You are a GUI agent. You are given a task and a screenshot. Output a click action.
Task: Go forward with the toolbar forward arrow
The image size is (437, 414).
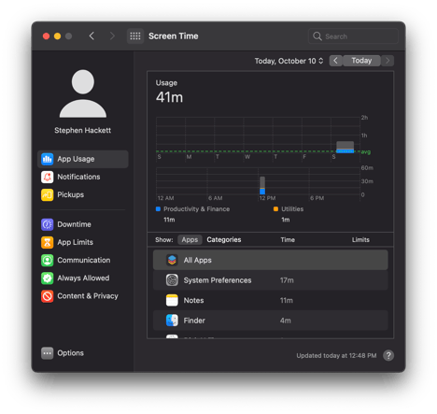(112, 36)
